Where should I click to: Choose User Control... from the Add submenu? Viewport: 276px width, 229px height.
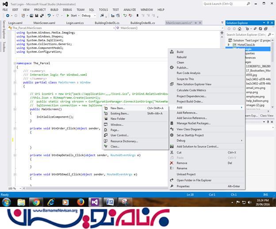pyautogui.click(x=135, y=135)
